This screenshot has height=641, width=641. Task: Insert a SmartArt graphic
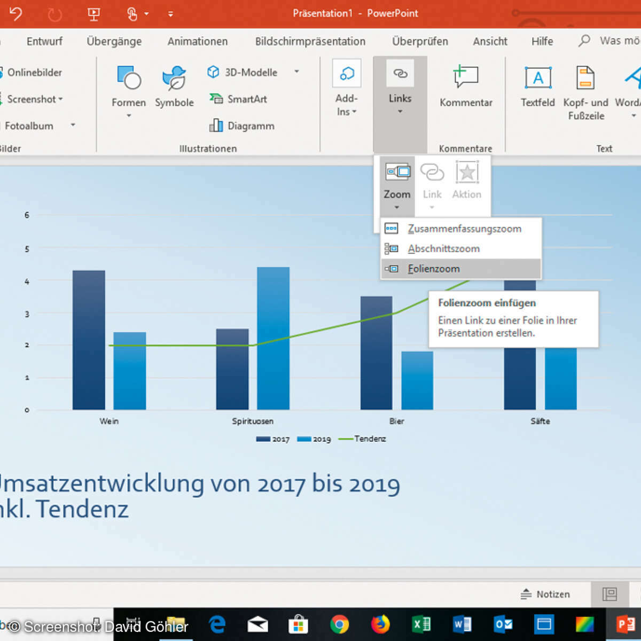[238, 99]
